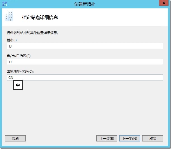The height and width of the screenshot is (149, 171).
Task: Click the Topology Builder app icon in title bar
Action: click(x=5, y=4)
